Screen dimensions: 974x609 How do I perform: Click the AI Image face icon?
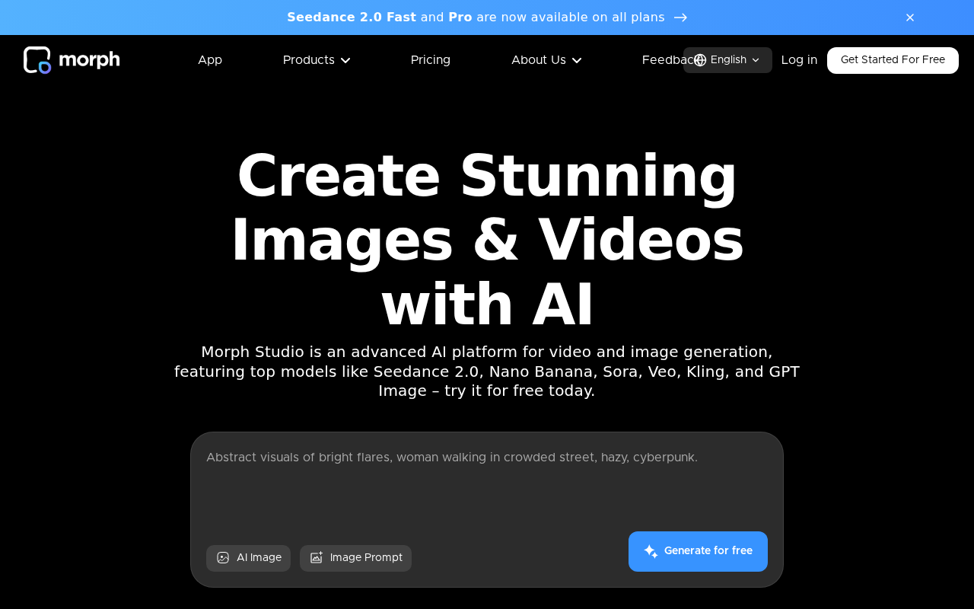223,558
